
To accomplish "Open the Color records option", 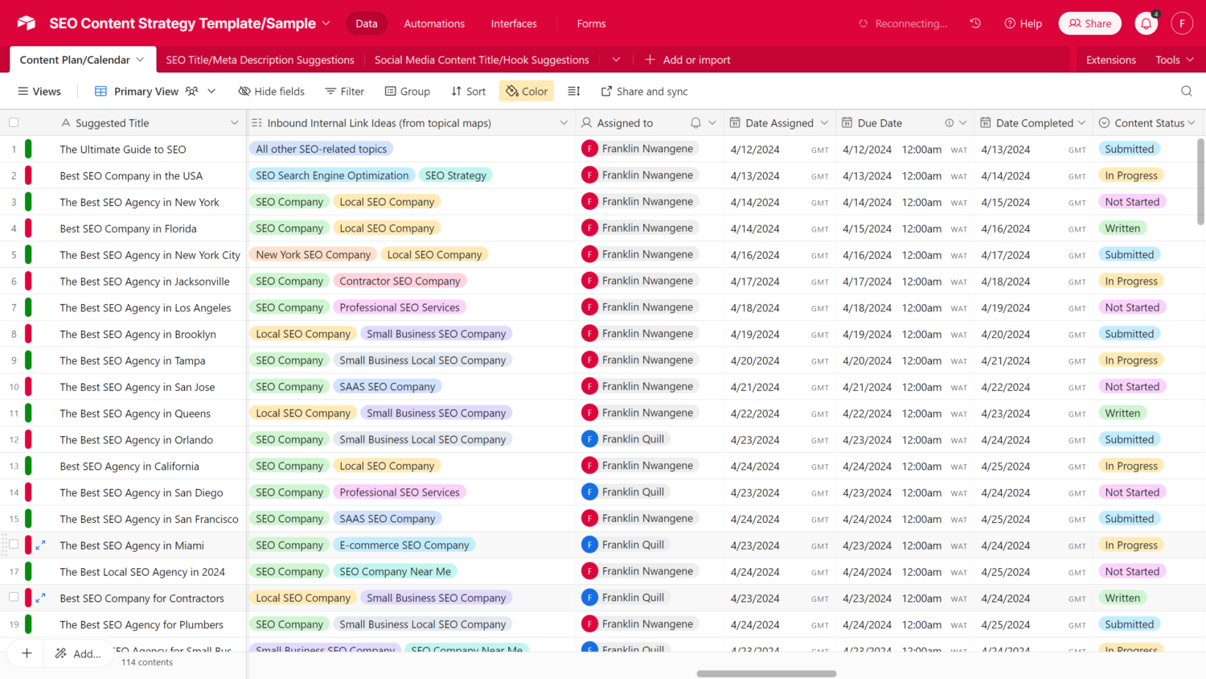I will click(527, 91).
